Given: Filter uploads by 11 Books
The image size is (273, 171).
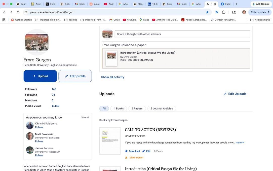Looking at the screenshot, I should coord(119,108).
